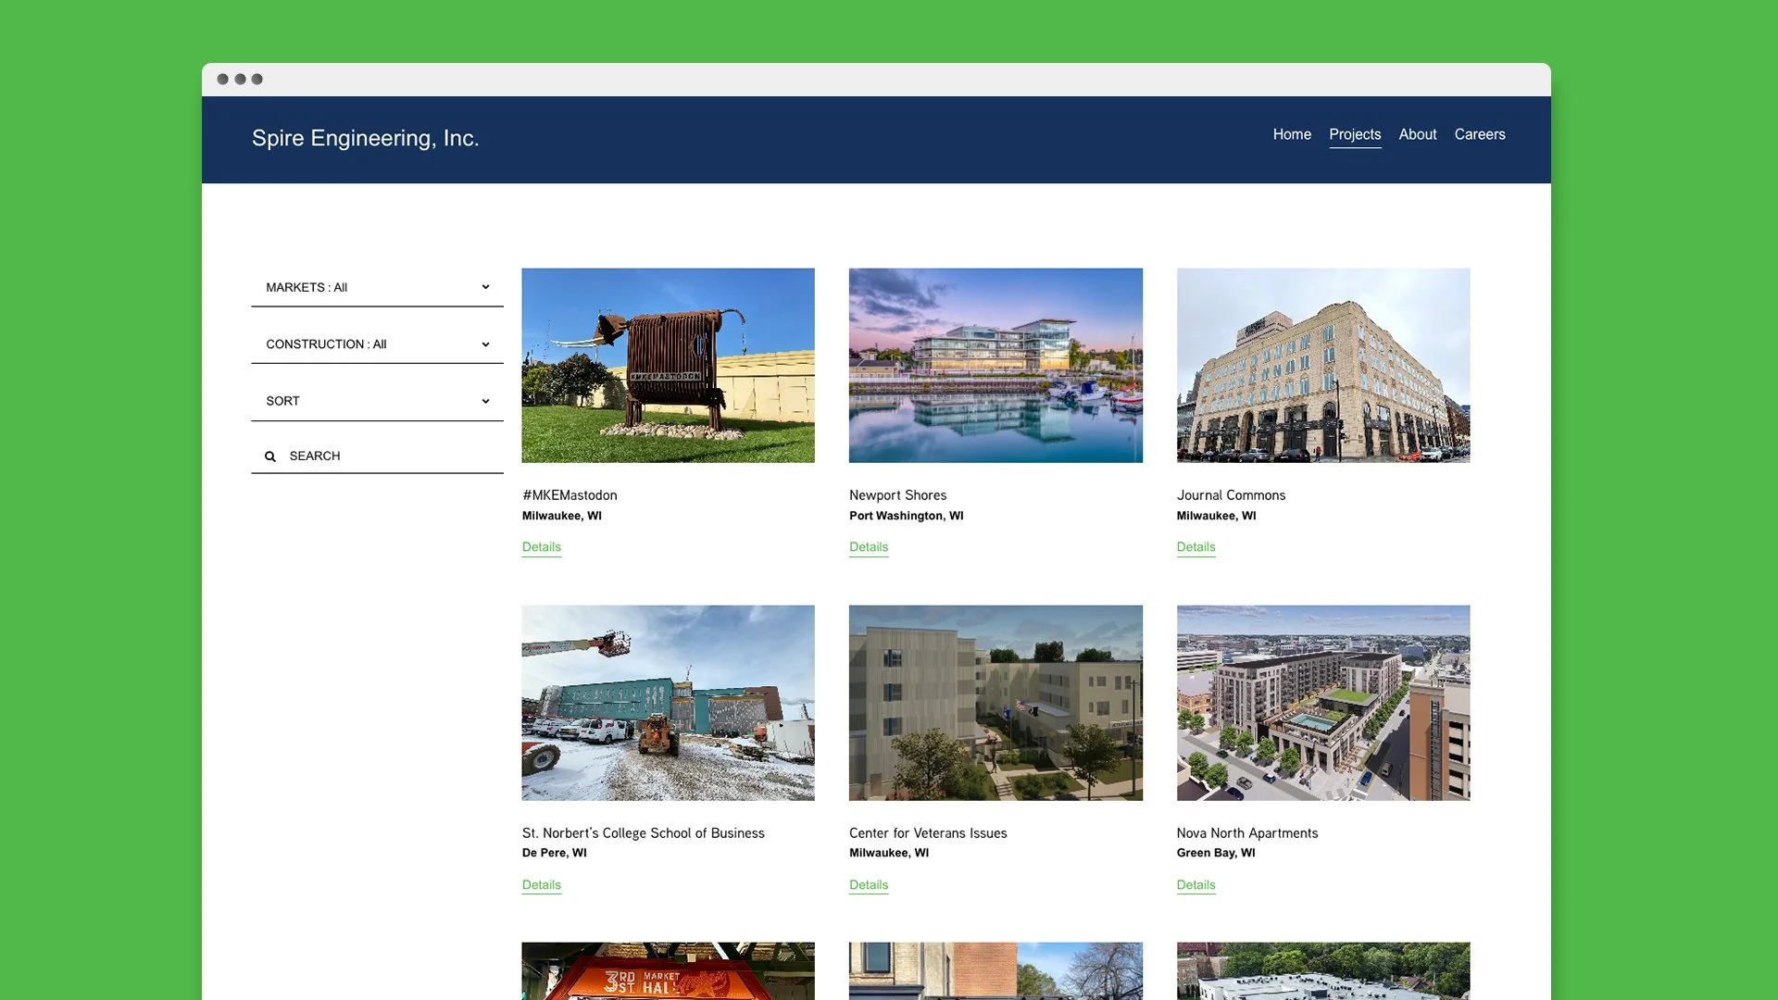Open the SORT dropdown
Screen dimensions: 1778x1000
(x=377, y=401)
